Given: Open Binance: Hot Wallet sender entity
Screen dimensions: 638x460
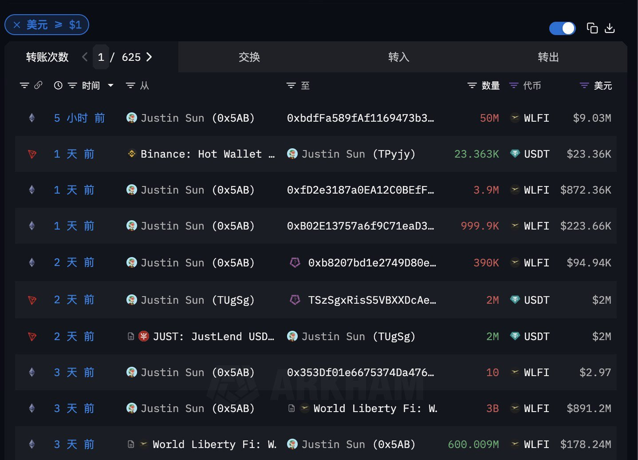Looking at the screenshot, I should click(x=207, y=154).
